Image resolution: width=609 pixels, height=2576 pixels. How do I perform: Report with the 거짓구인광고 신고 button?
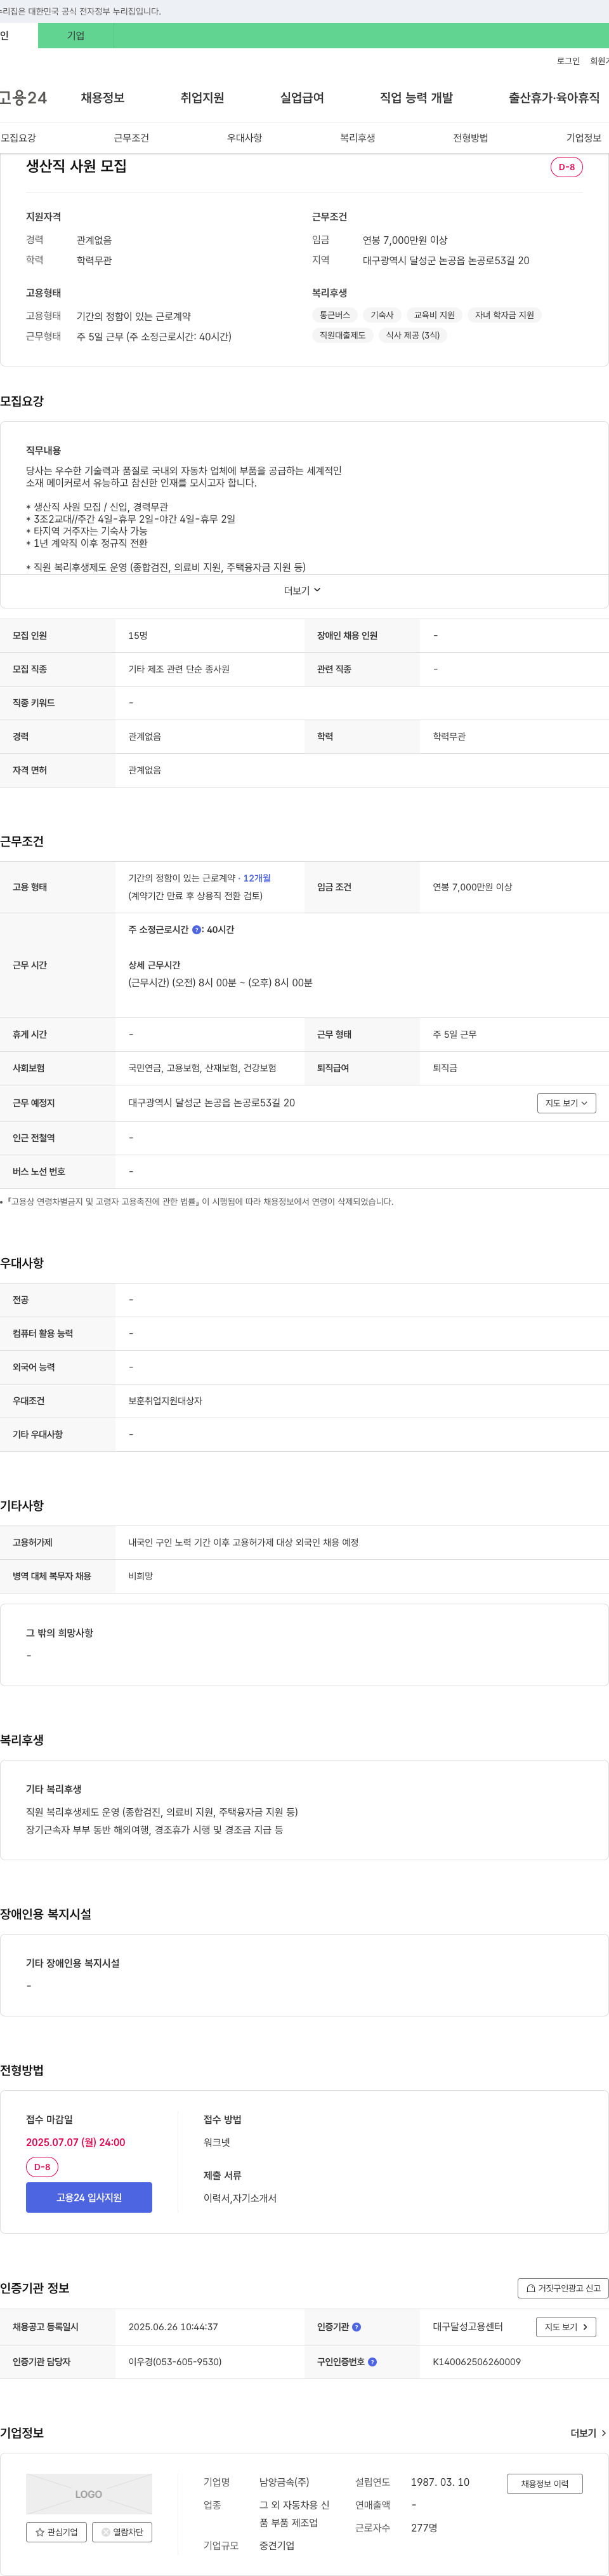click(x=563, y=2288)
